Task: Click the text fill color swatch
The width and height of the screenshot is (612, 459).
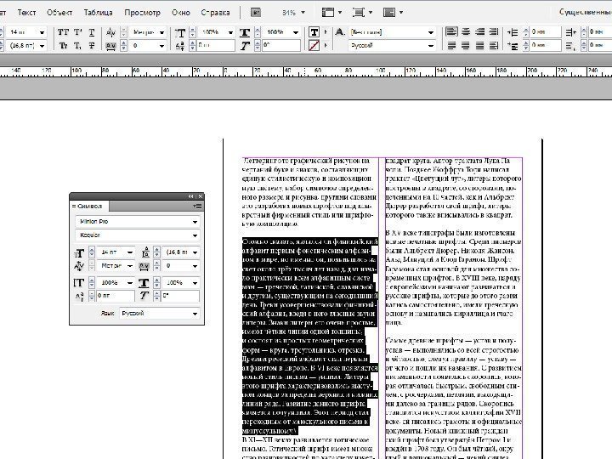Action: (314, 31)
